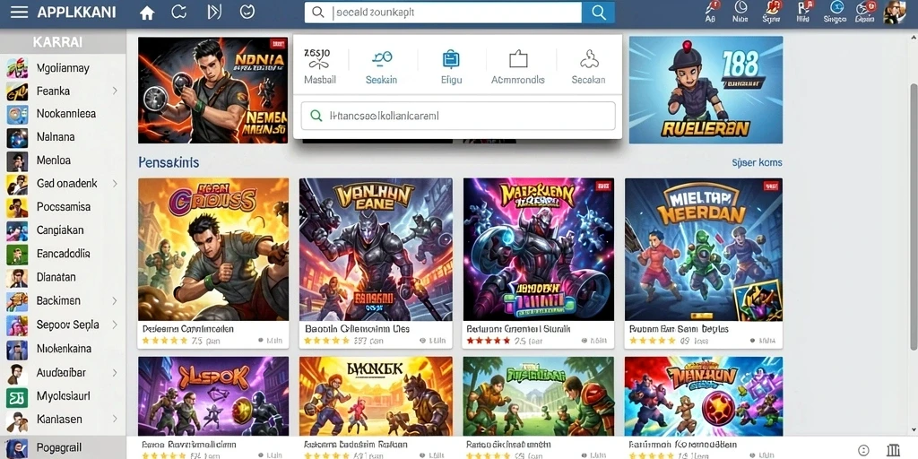Open the Menloa sidebar item
Screen dimensions: 918x459
(63, 160)
